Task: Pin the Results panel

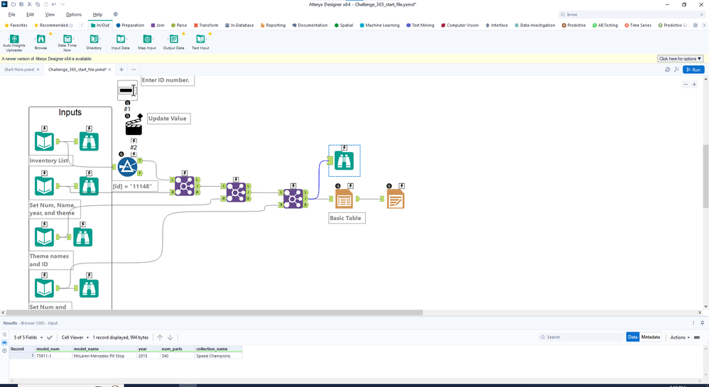Action: pos(702,323)
